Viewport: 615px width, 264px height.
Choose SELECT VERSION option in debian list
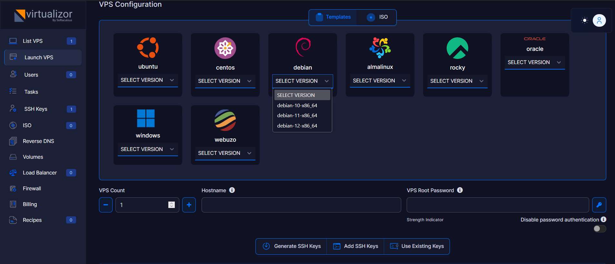pyautogui.click(x=302, y=95)
